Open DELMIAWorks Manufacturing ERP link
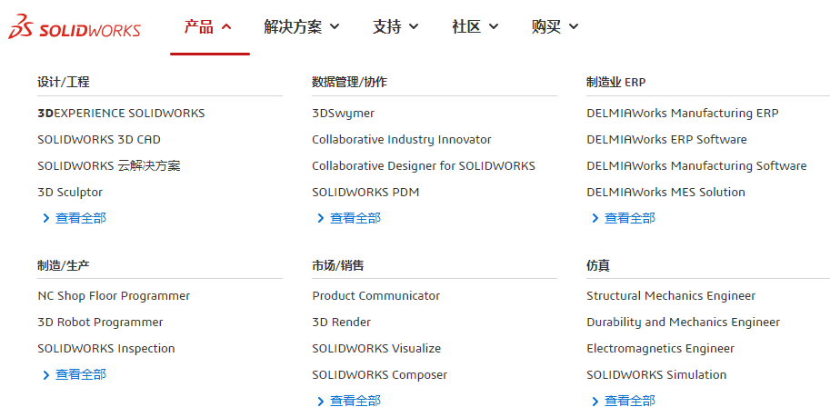Screen dimensions: 830x417 pos(683,114)
